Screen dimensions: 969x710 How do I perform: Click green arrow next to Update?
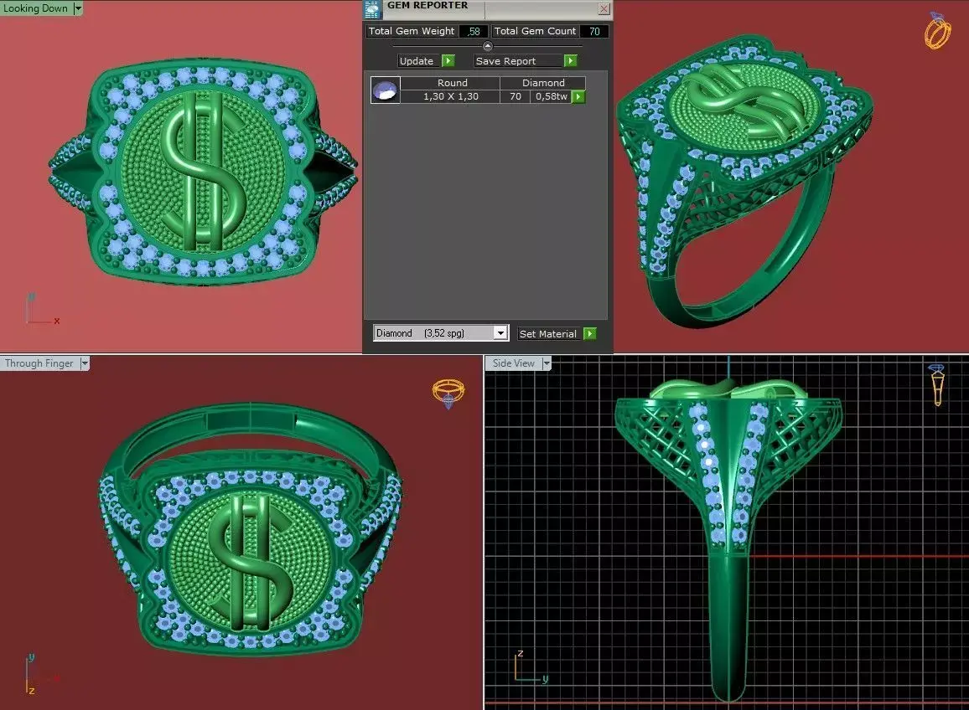(448, 60)
